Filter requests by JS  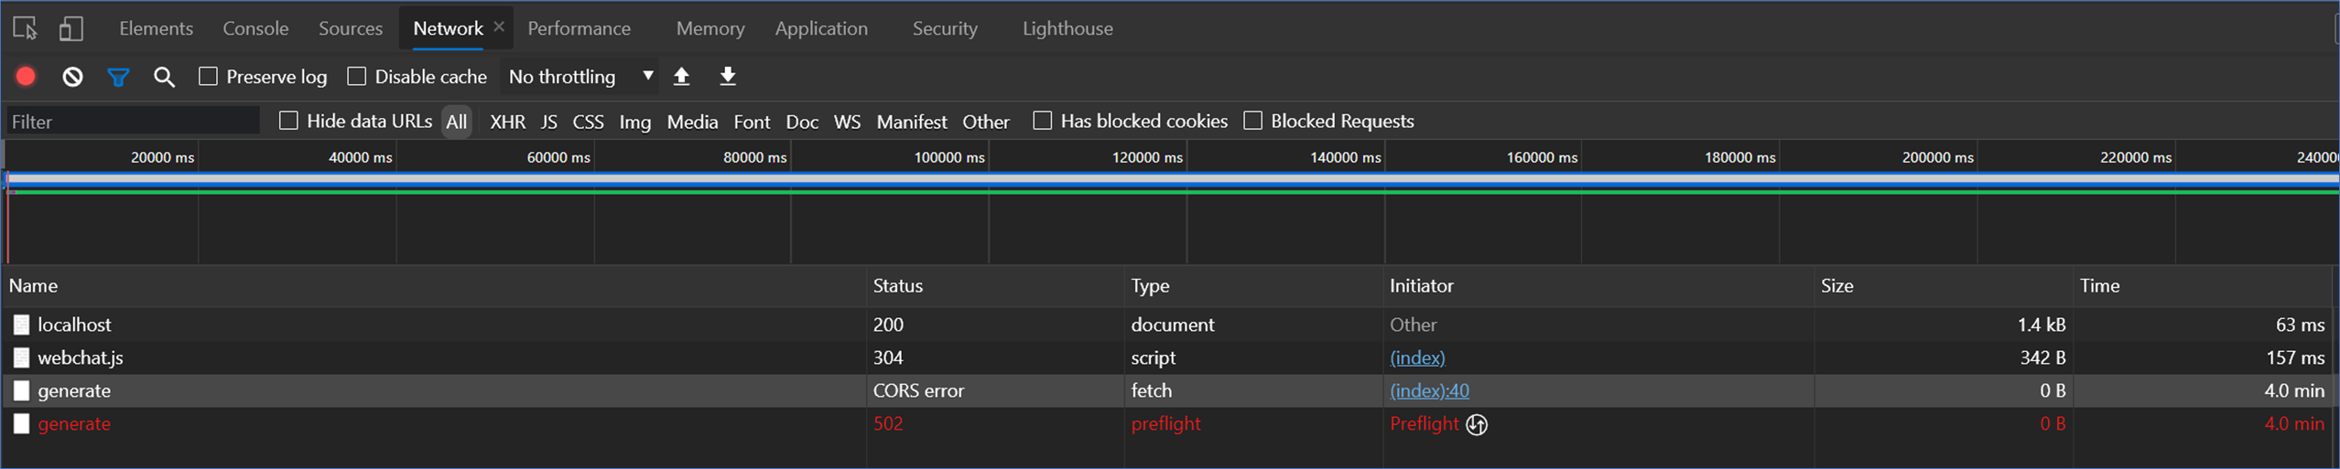[x=548, y=122]
